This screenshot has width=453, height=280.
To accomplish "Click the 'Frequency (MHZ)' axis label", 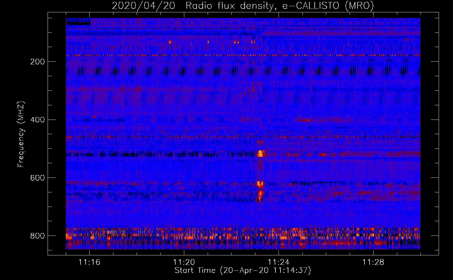I will coord(21,134).
